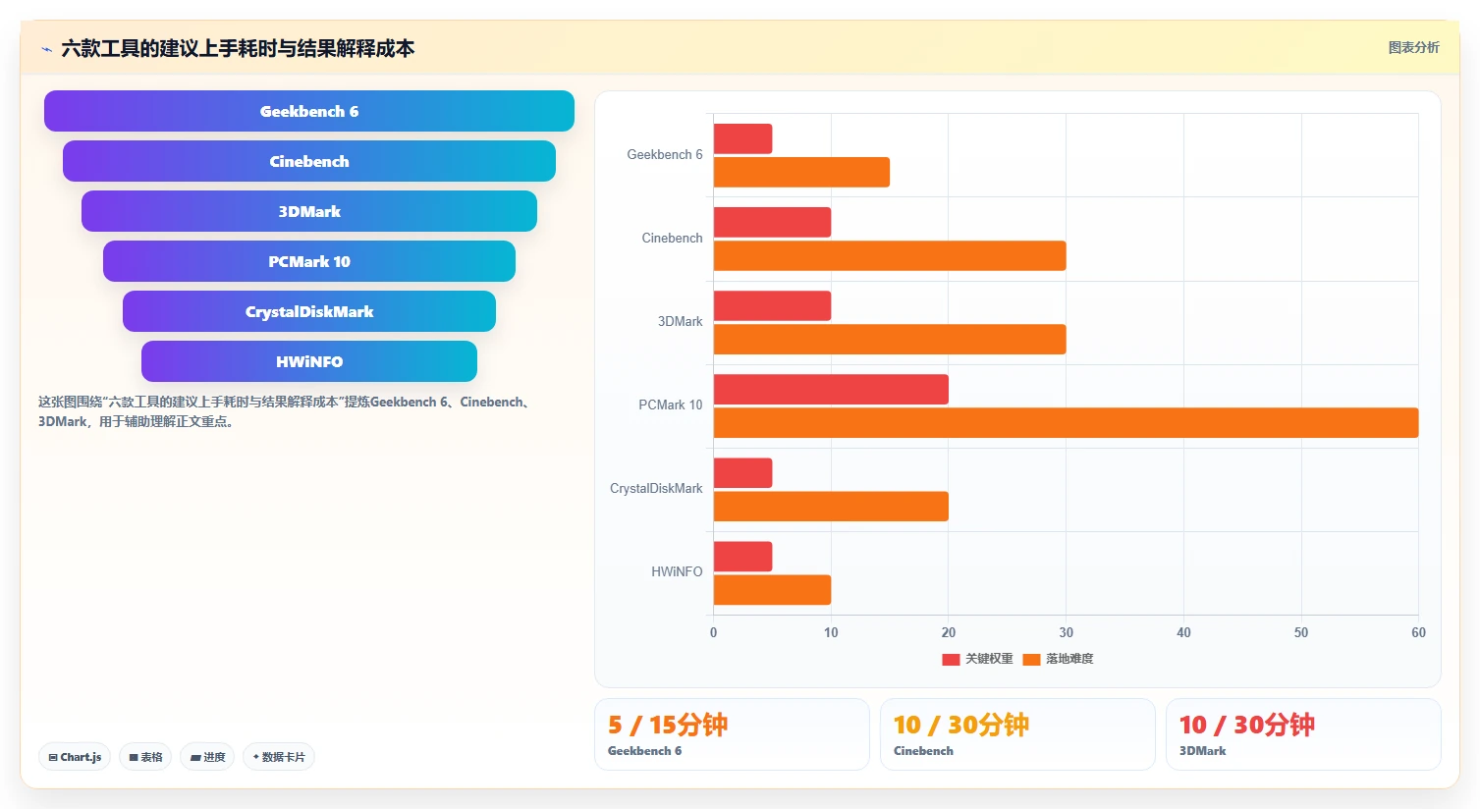Click the x-axis tick label 0

click(714, 632)
